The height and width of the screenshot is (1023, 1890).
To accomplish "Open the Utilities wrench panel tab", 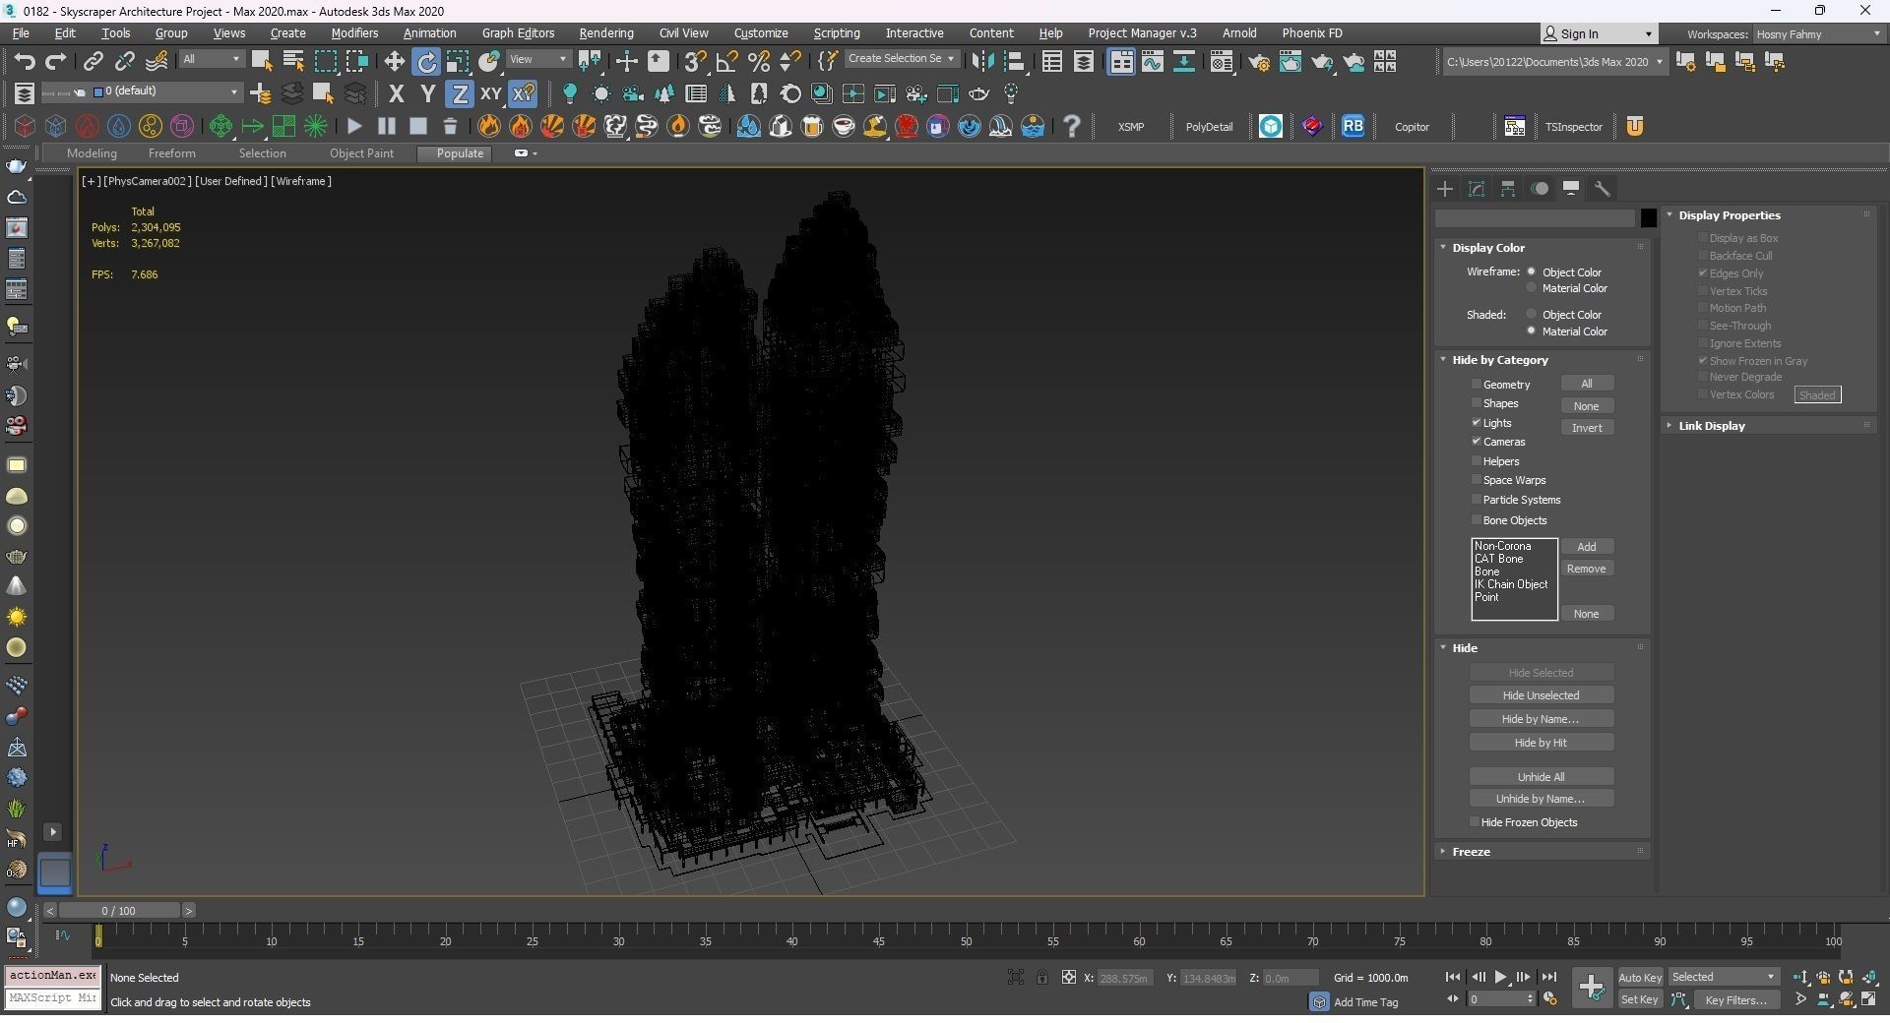I will [1603, 189].
